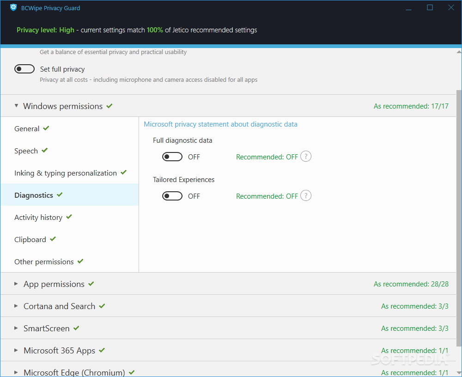Image resolution: width=462 pixels, height=377 pixels.
Task: Click the vertical scrollbar thumb
Action: (459, 218)
